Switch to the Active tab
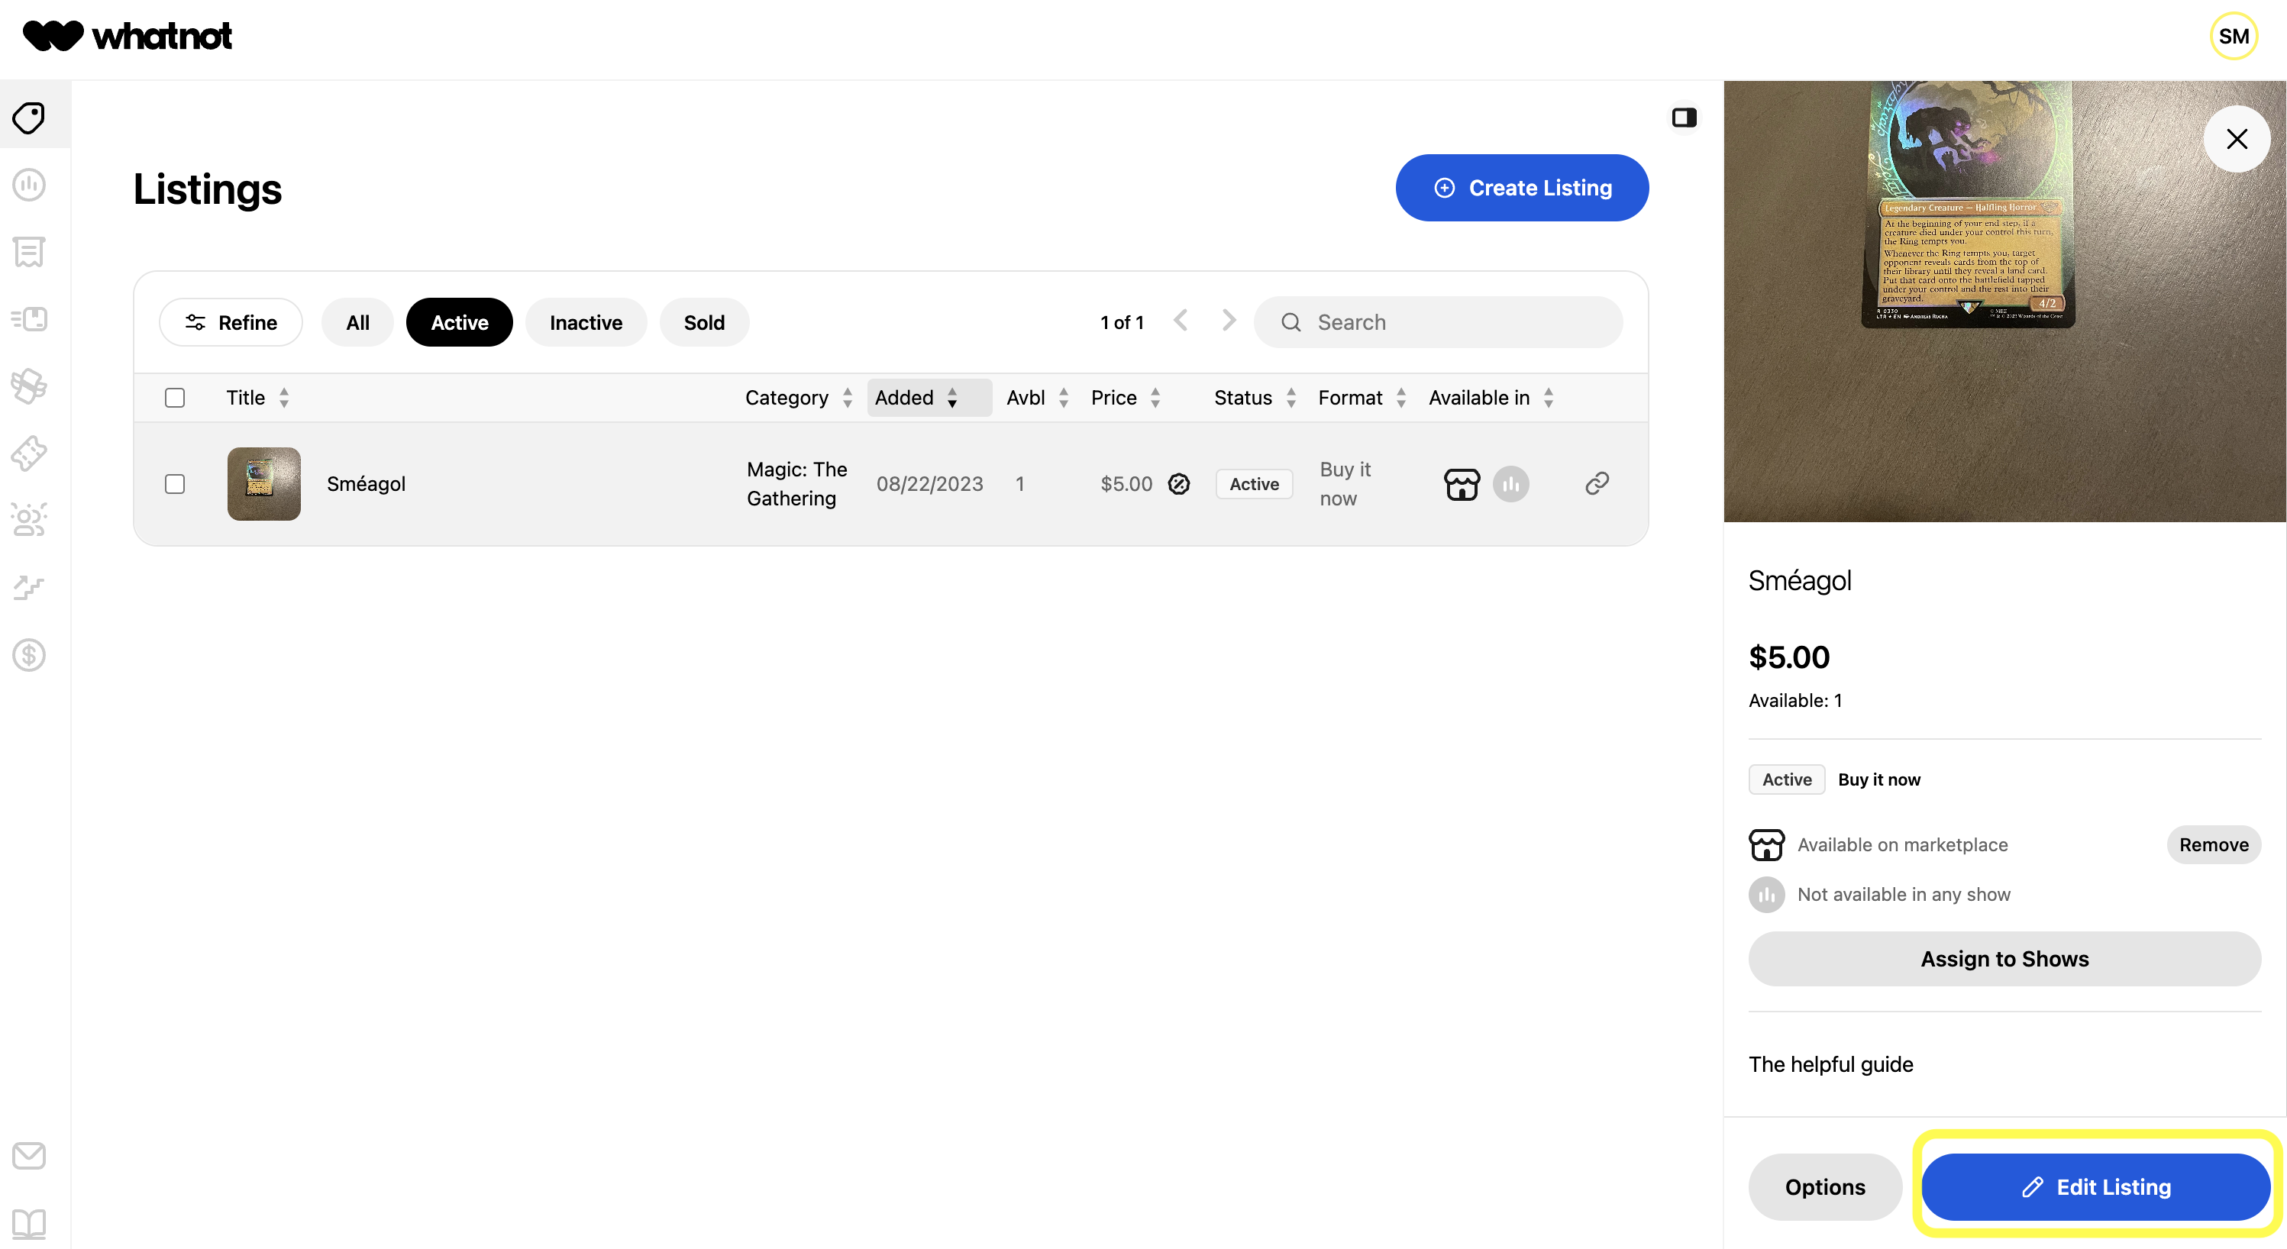 pos(459,322)
